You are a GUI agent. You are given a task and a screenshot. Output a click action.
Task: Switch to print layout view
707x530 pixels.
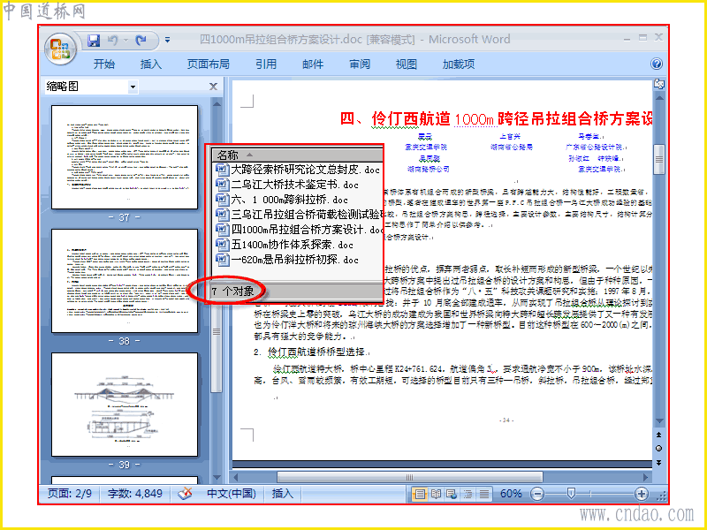tap(420, 494)
